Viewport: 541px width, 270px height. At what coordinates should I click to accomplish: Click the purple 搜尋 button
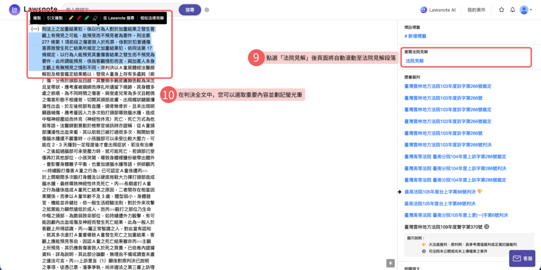pyautogui.click(x=190, y=10)
